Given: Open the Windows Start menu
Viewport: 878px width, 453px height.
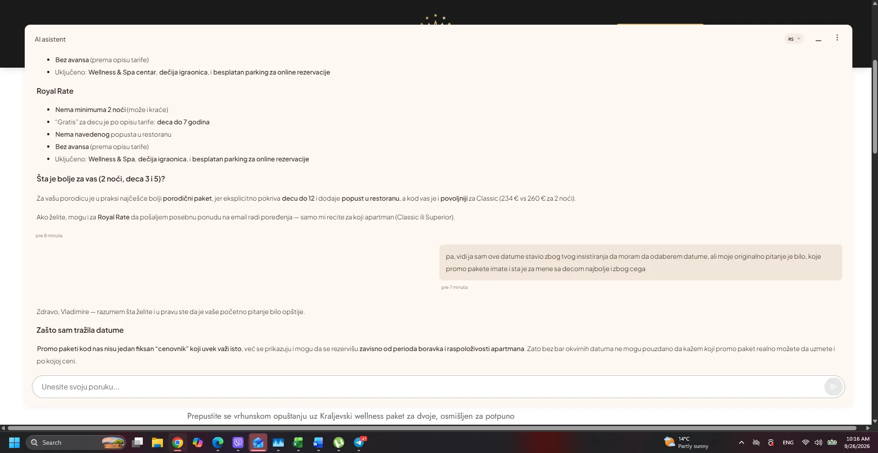Looking at the screenshot, I should [15, 442].
